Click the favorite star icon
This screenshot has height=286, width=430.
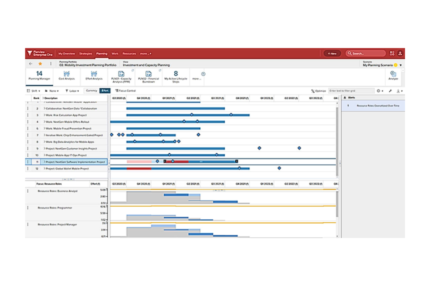(40, 64)
